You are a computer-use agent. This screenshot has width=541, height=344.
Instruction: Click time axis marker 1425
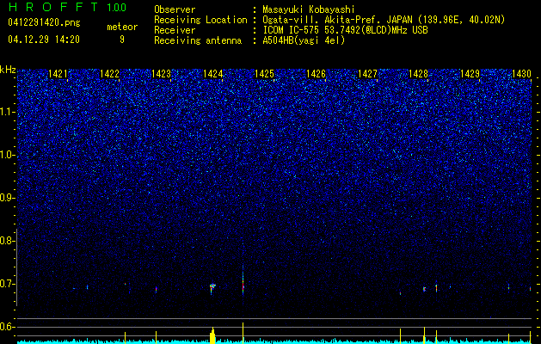click(264, 74)
